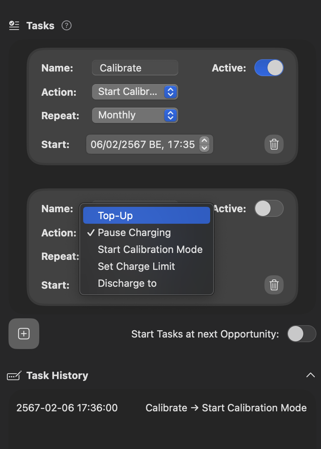Viewport: 321px width, 449px height.
Task: Open the Monthly Repeat dropdown
Action: [135, 115]
